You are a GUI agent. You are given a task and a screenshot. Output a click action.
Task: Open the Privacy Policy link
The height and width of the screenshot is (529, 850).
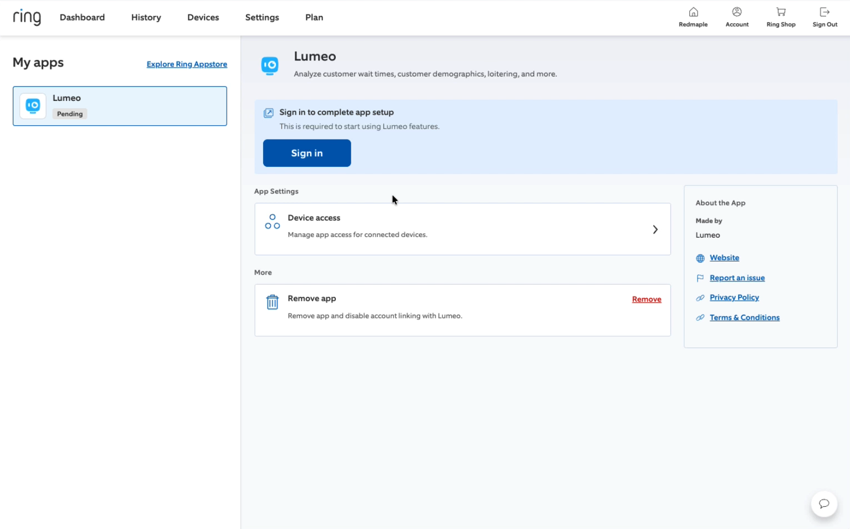(x=734, y=297)
